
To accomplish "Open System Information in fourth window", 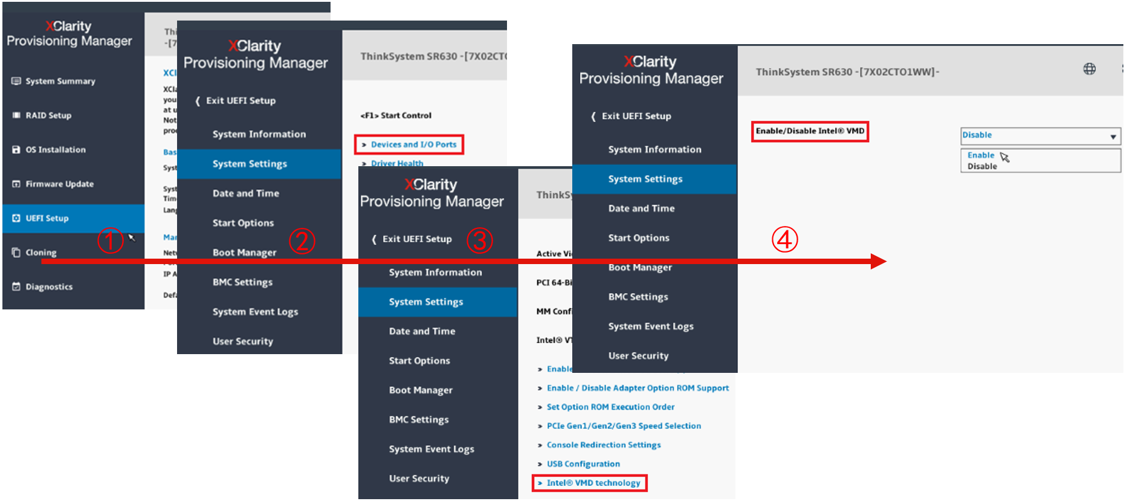I will coord(654,149).
